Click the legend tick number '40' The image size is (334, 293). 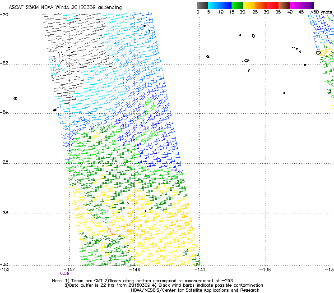tap(290, 12)
